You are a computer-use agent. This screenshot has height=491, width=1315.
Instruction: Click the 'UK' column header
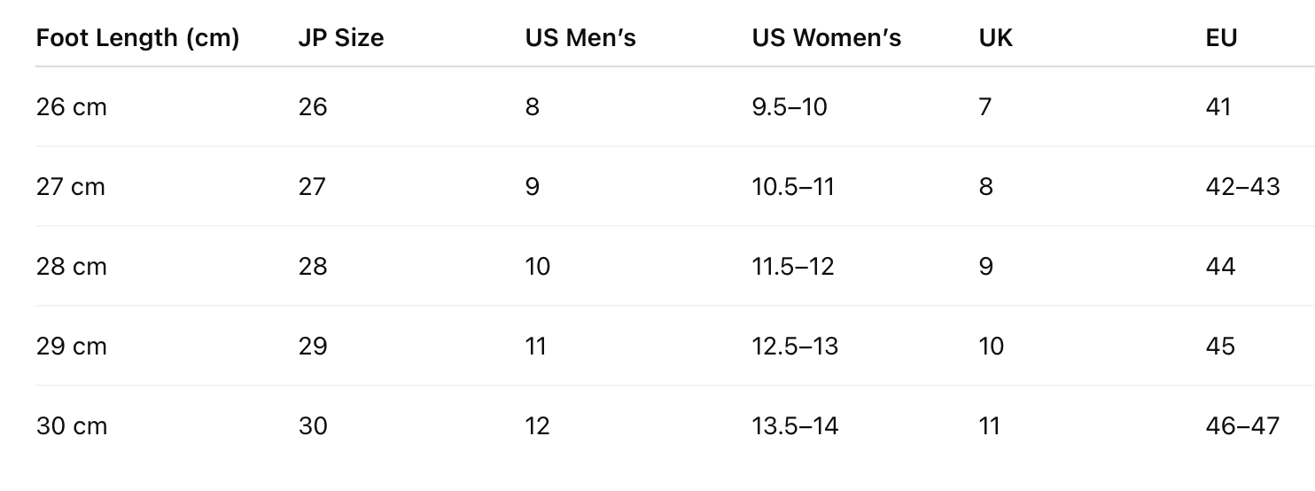995,39
